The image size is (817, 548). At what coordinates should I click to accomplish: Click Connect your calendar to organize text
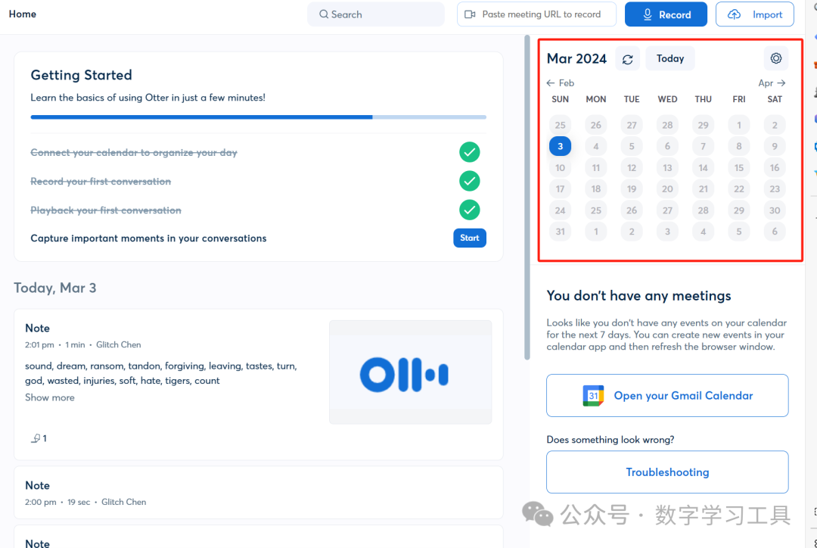[134, 152]
